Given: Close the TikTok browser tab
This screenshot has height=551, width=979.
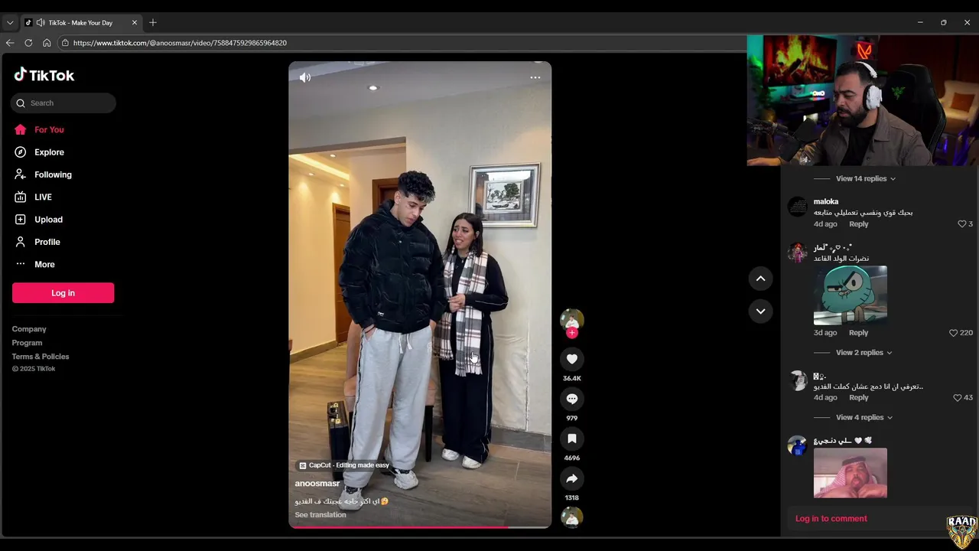Looking at the screenshot, I should 135,23.
